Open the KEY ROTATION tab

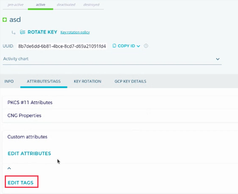coord(88,81)
